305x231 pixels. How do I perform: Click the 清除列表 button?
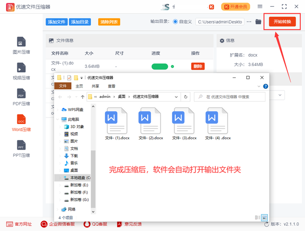[x=109, y=22]
